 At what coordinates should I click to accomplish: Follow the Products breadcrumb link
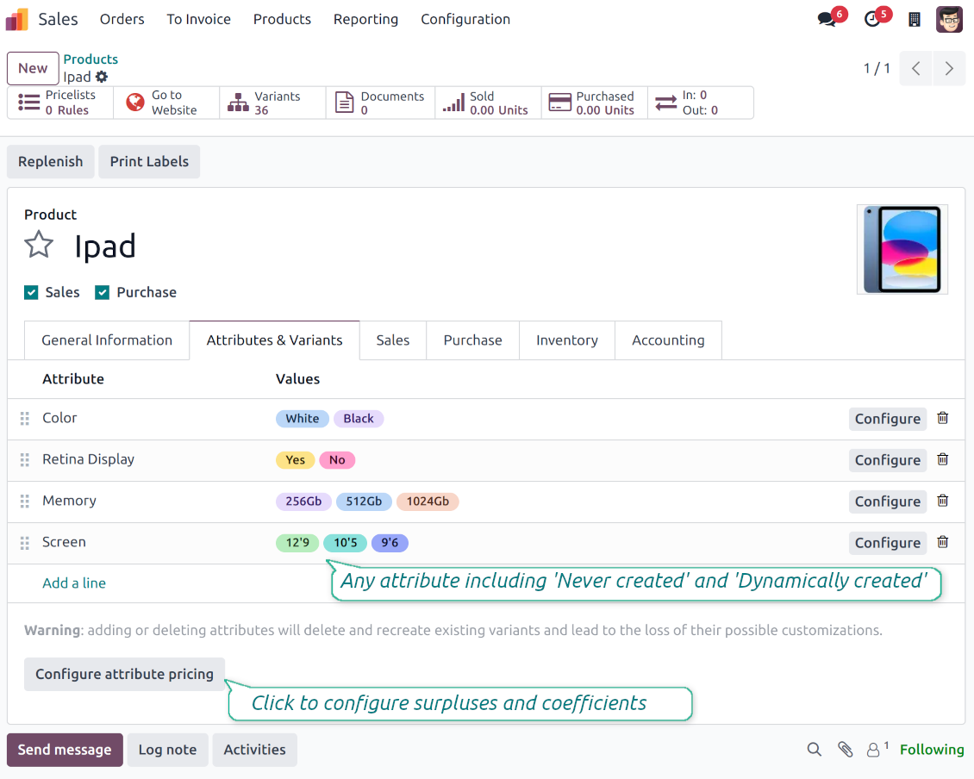coord(91,59)
